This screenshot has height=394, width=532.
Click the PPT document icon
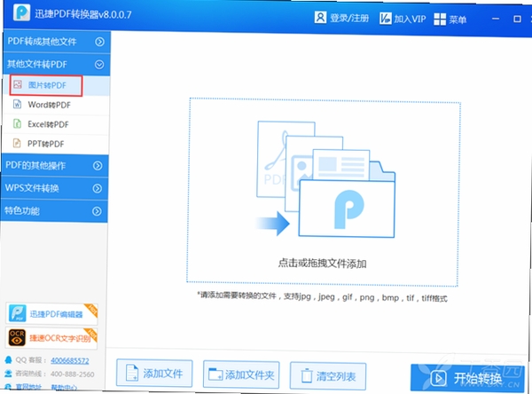pyautogui.click(x=17, y=143)
